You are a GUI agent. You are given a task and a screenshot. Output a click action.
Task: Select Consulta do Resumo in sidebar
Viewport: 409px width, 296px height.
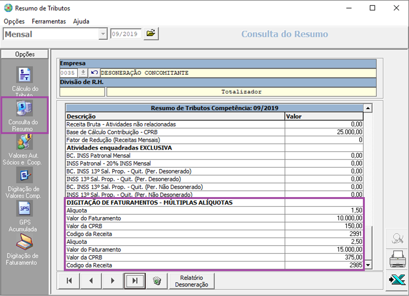tap(25, 115)
